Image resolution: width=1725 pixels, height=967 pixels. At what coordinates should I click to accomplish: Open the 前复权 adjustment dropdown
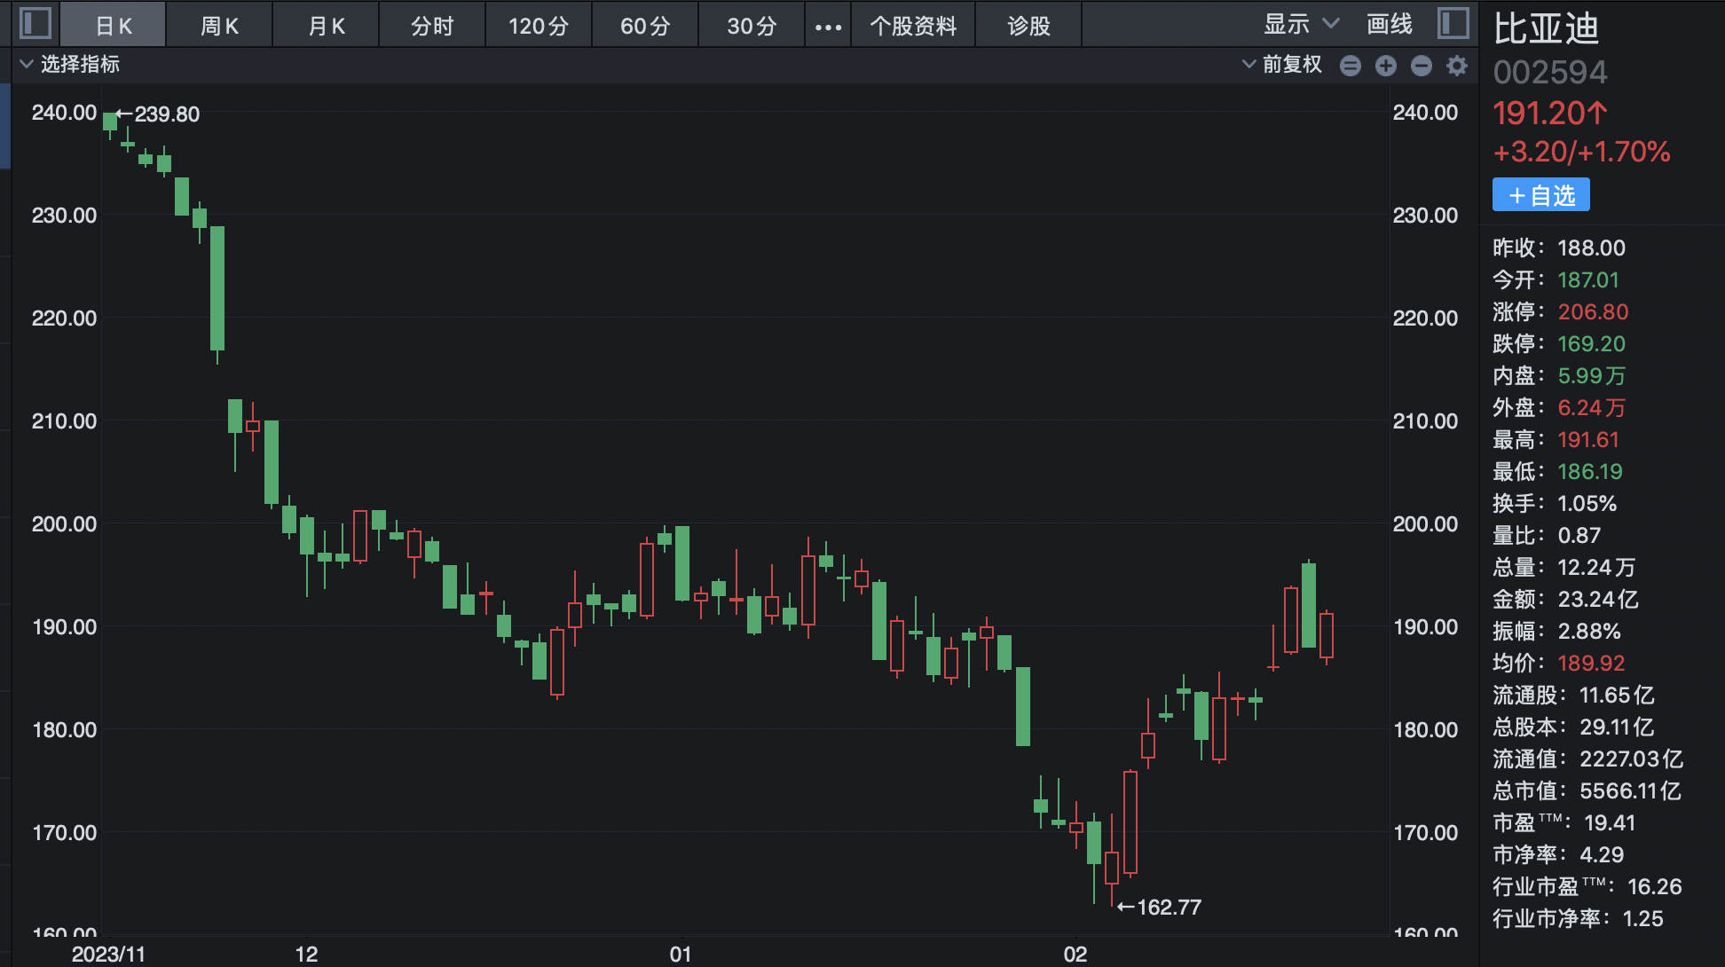point(1282,64)
